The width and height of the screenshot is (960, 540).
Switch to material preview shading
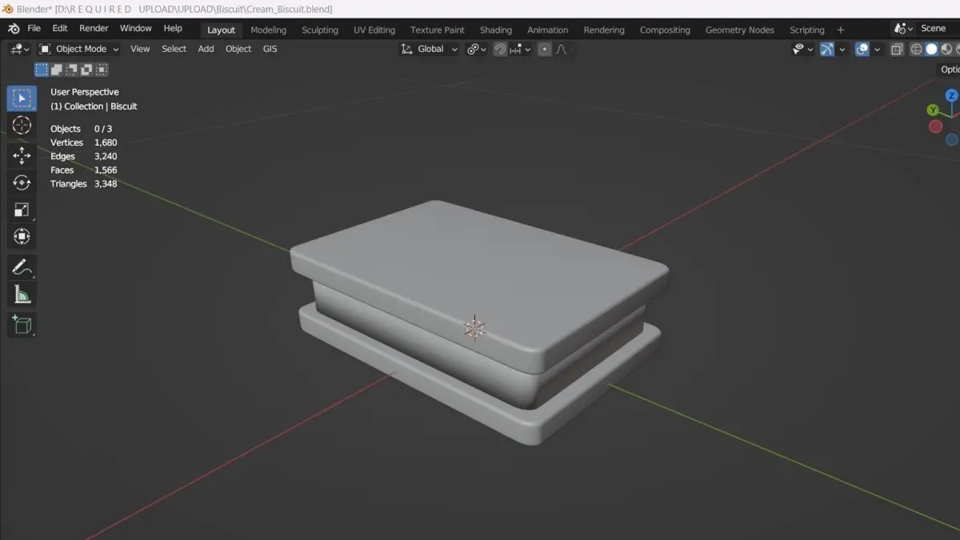tap(946, 49)
